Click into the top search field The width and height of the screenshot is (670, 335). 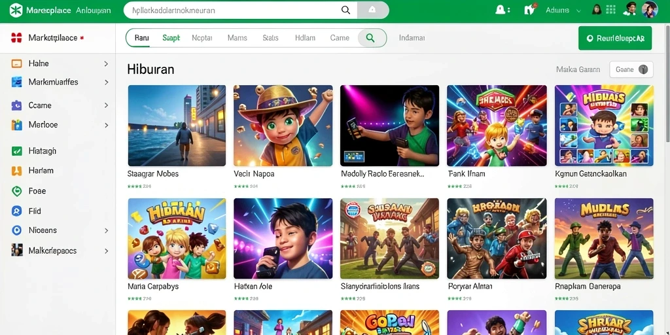click(x=239, y=10)
